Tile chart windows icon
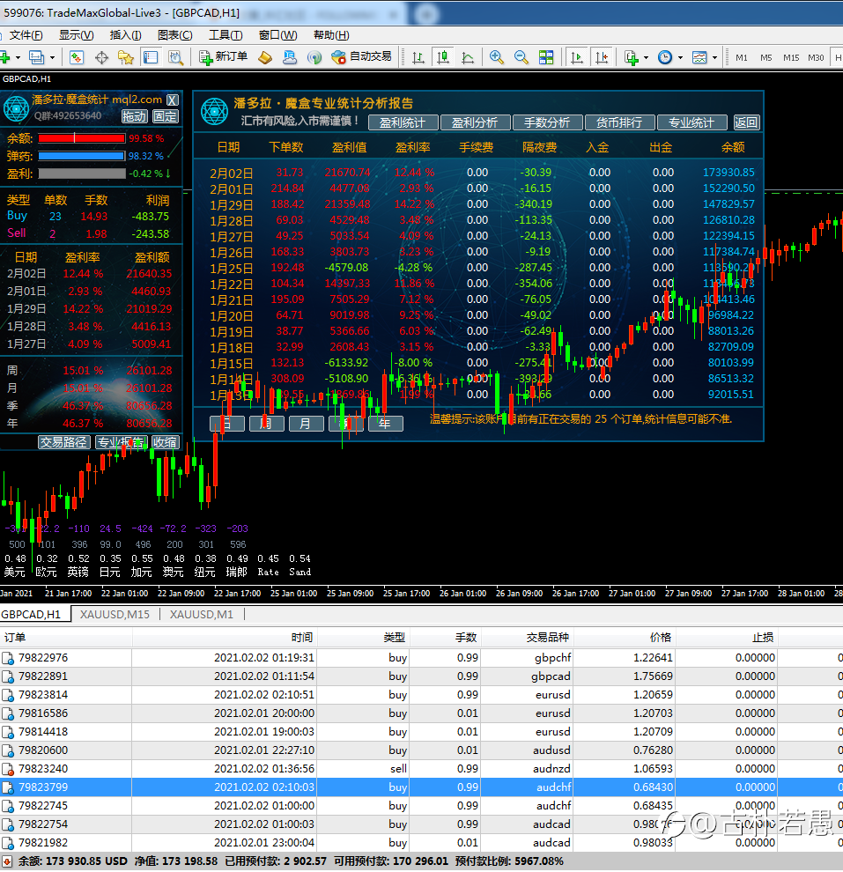The height and width of the screenshot is (872, 843). click(x=546, y=57)
